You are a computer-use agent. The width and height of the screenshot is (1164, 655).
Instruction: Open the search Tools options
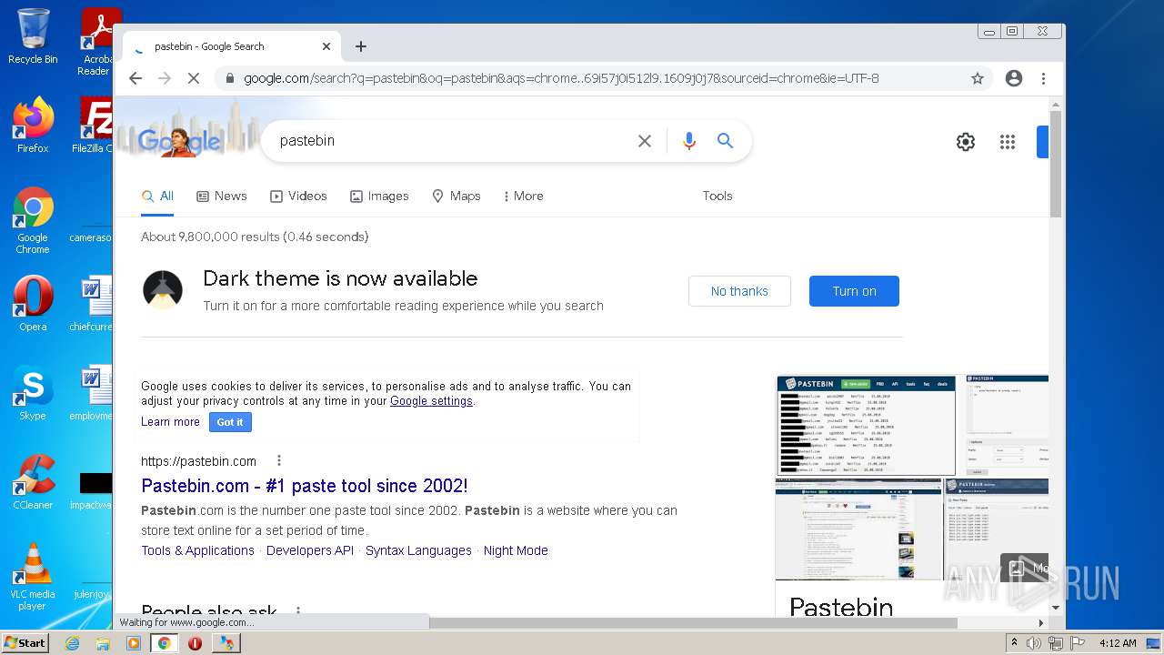click(x=717, y=196)
